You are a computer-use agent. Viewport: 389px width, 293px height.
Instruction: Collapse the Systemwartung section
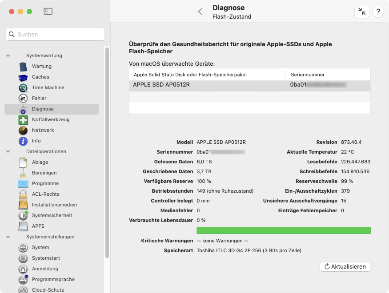click(x=8, y=56)
